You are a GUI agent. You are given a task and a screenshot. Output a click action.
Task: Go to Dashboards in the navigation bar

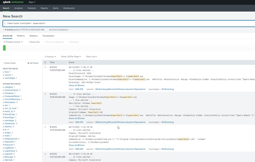click(69, 8)
